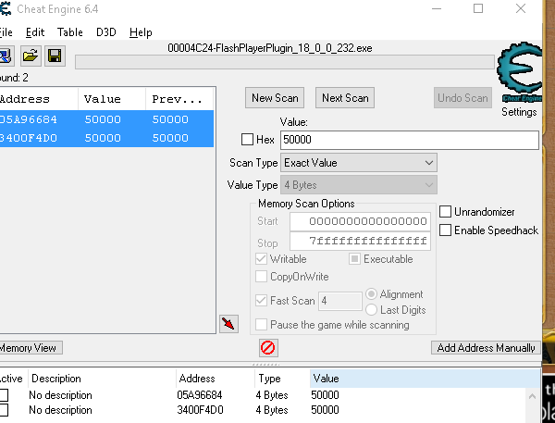Click address 05A96684 in cheat table
The image size is (555, 423).
200,395
